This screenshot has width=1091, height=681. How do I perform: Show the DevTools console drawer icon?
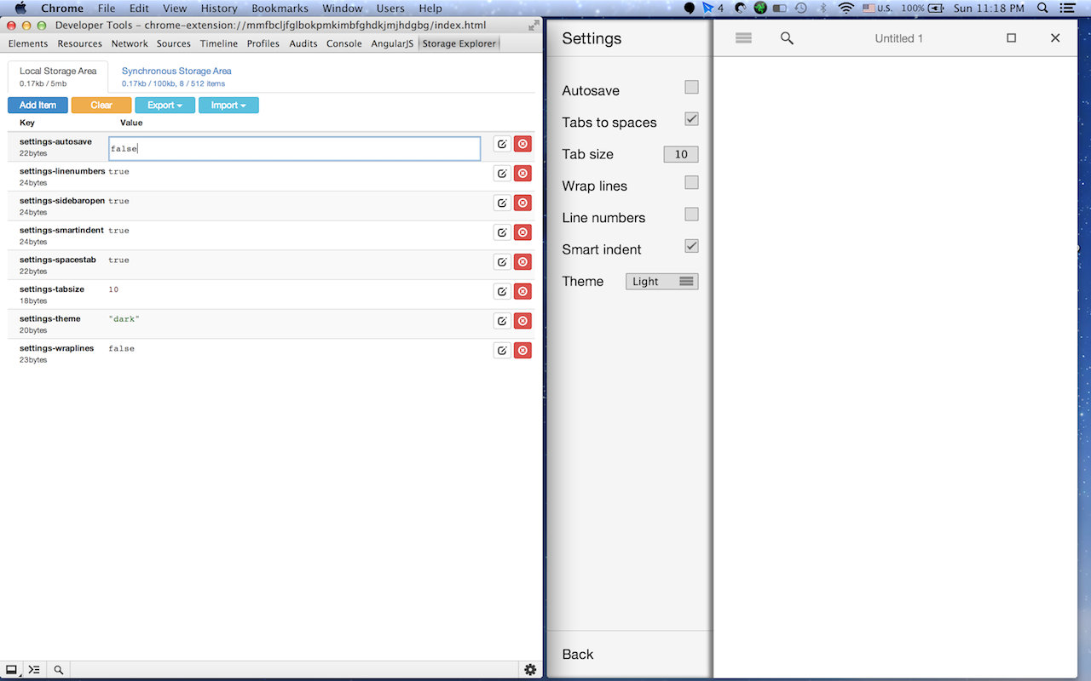(34, 670)
